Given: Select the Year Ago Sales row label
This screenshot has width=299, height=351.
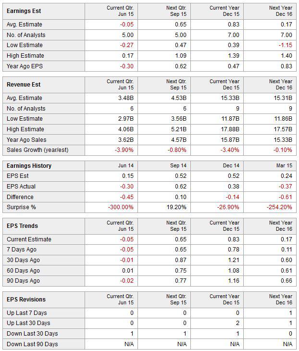Looking at the screenshot, I should coord(26,140).
